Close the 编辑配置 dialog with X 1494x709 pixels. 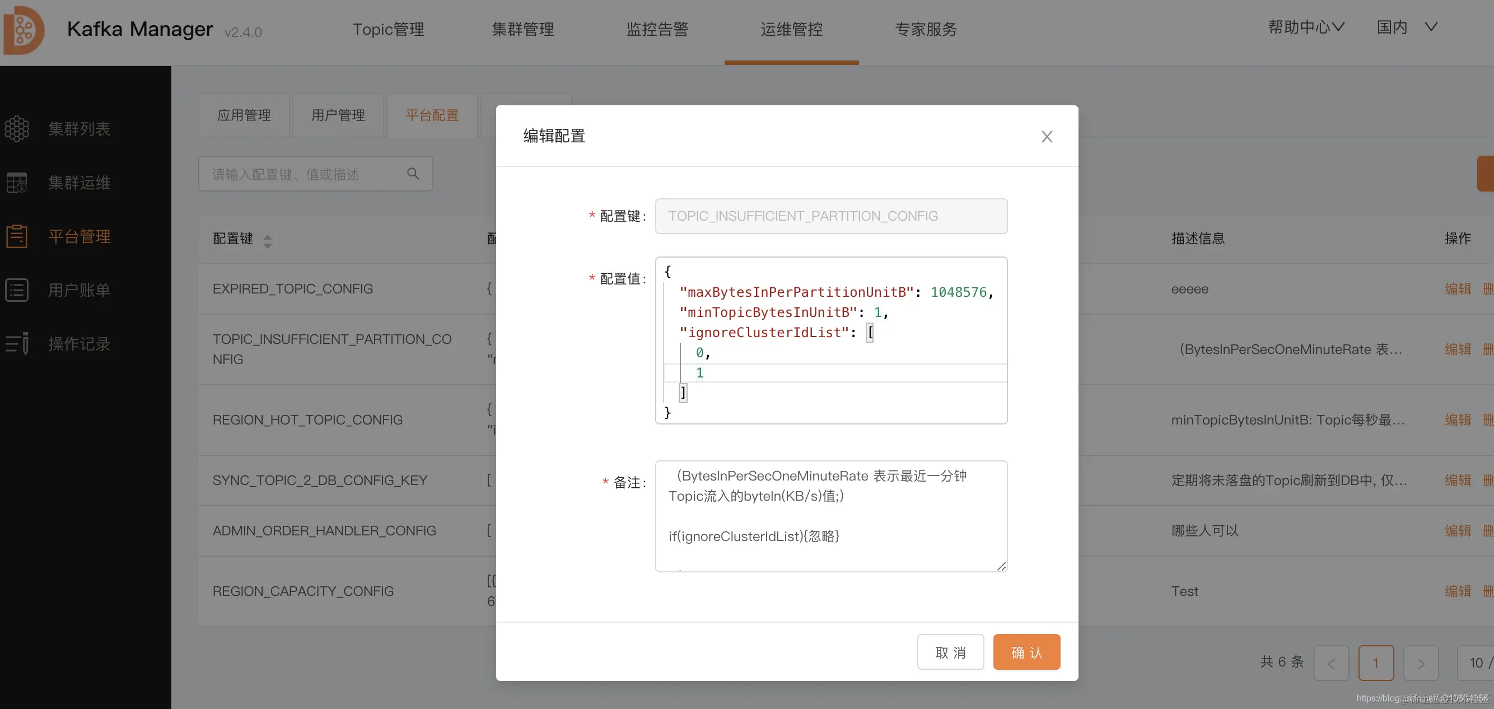tap(1046, 137)
